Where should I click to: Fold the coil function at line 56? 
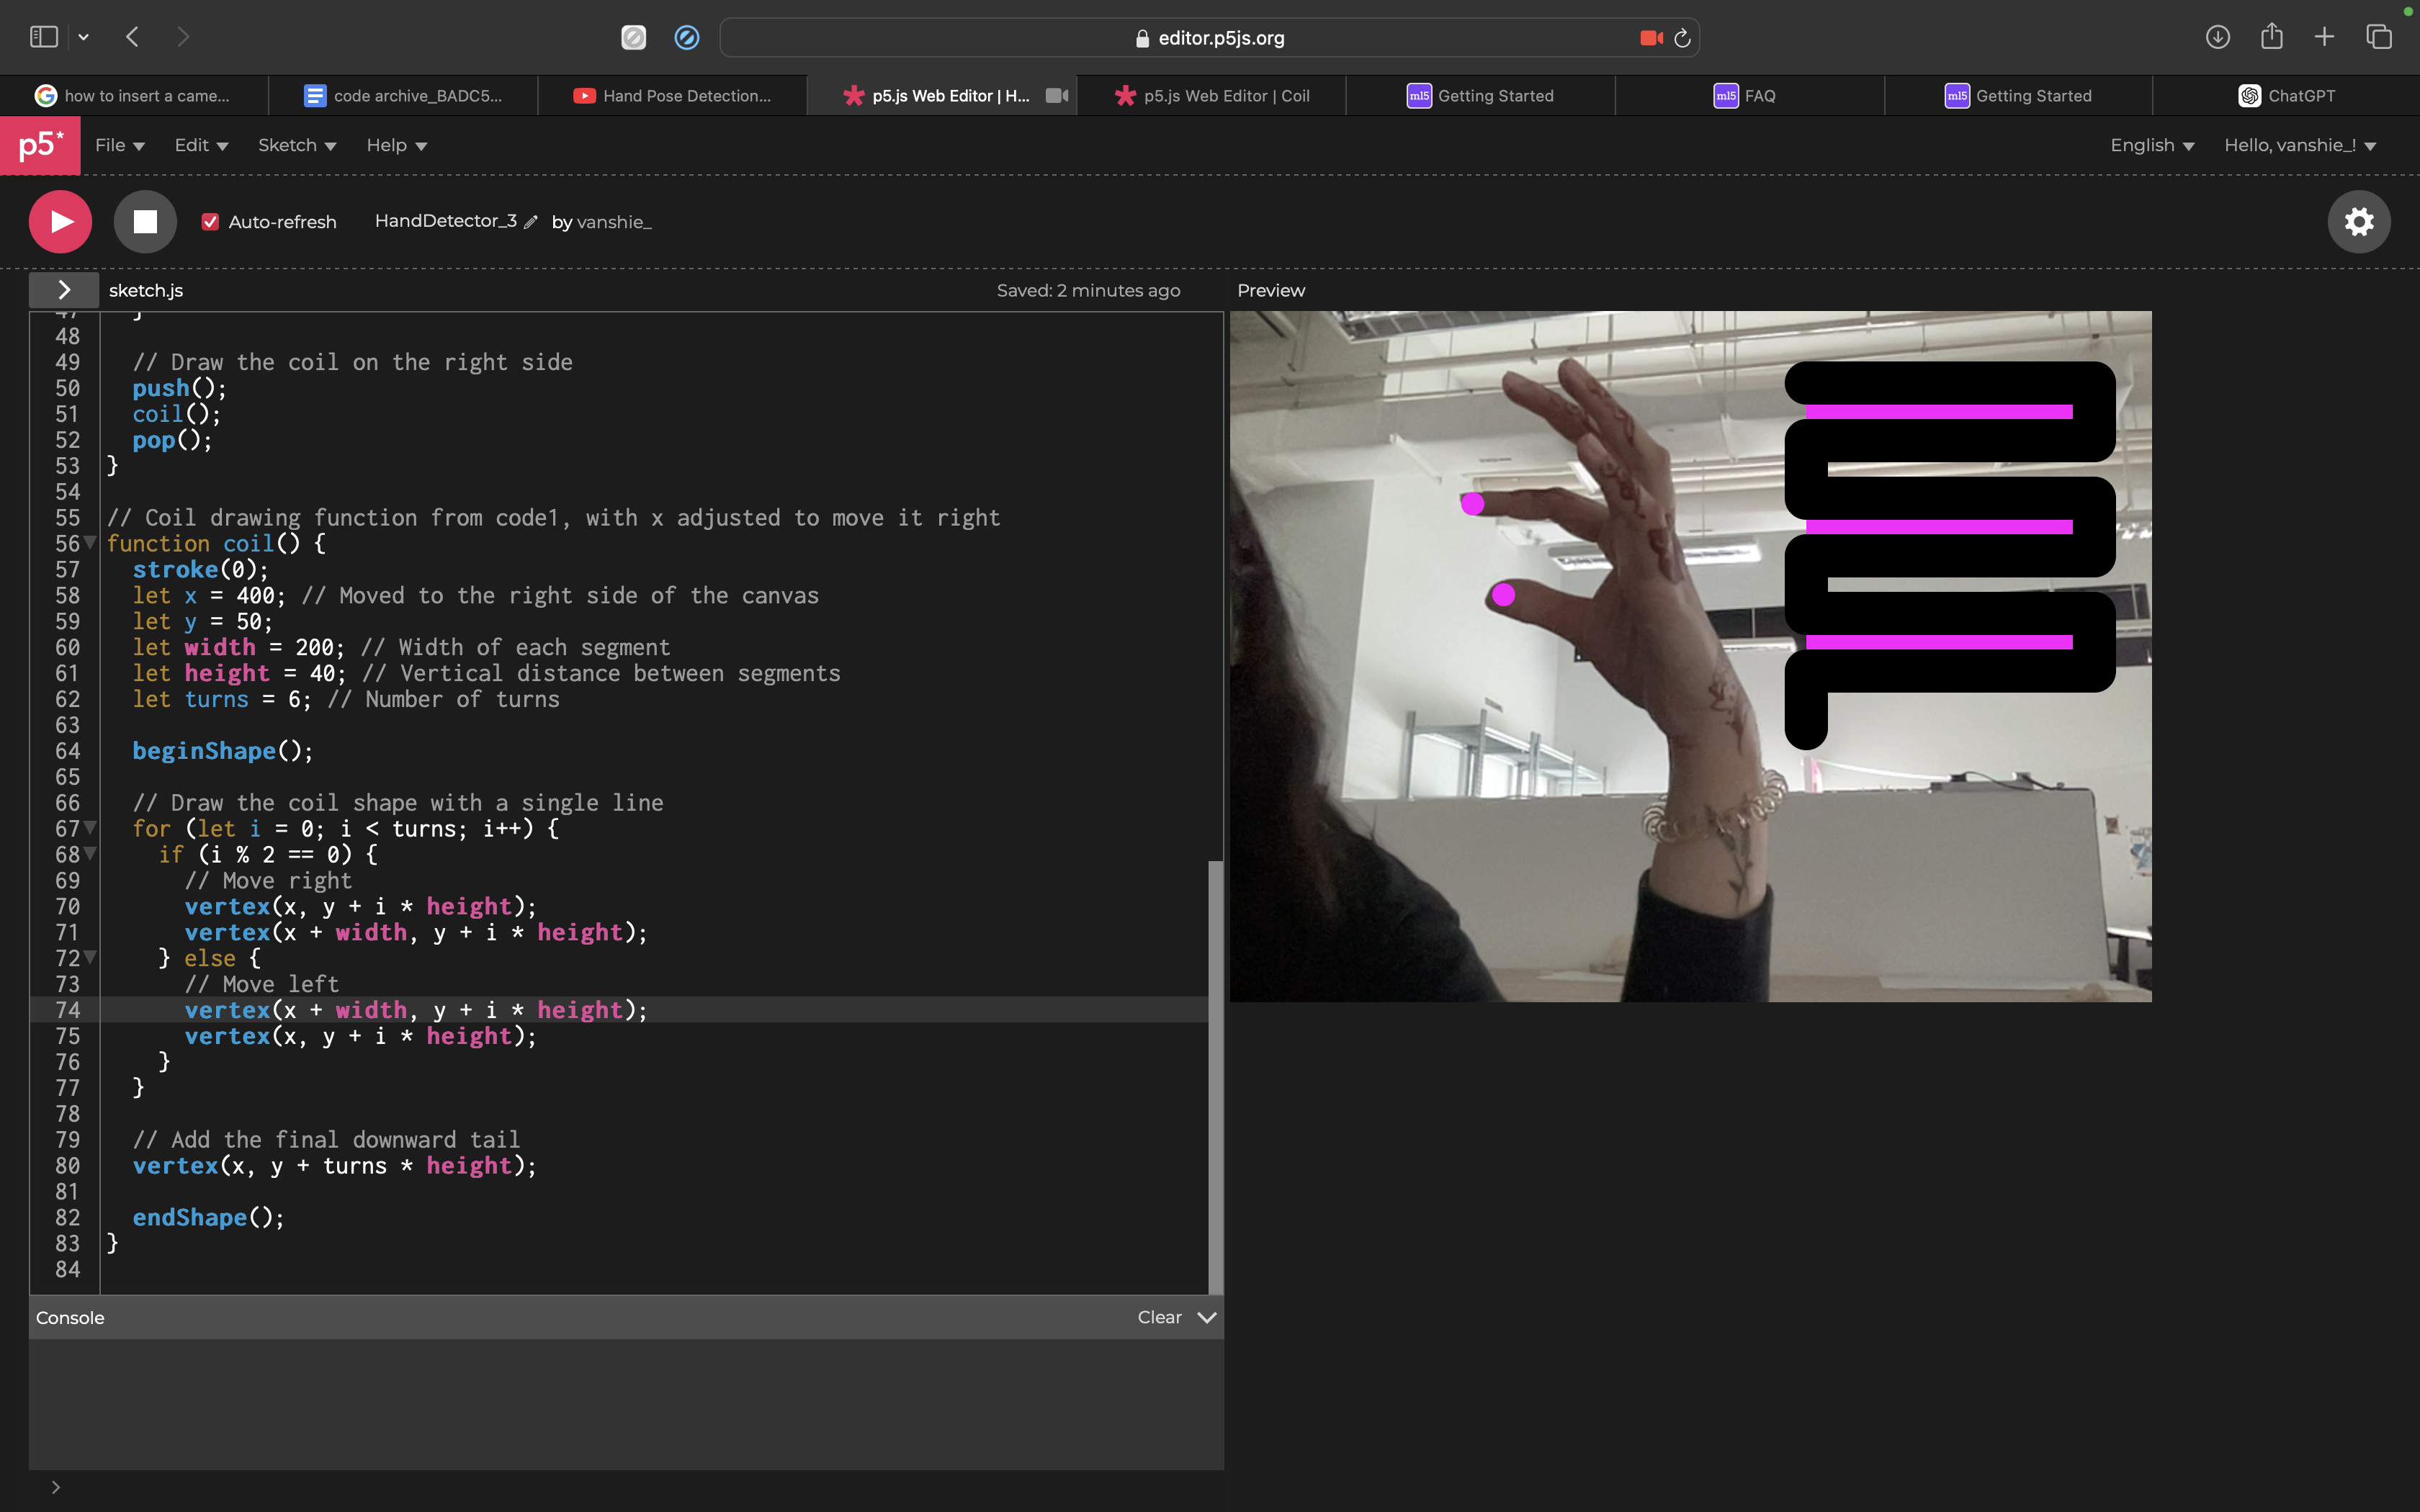[x=90, y=543]
